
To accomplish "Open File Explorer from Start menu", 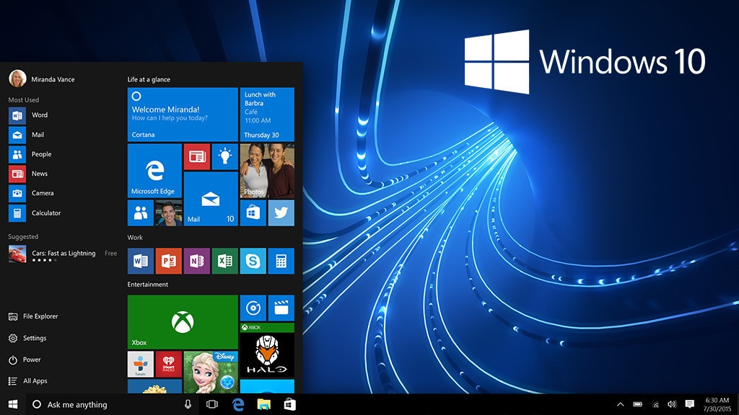I will pos(33,317).
